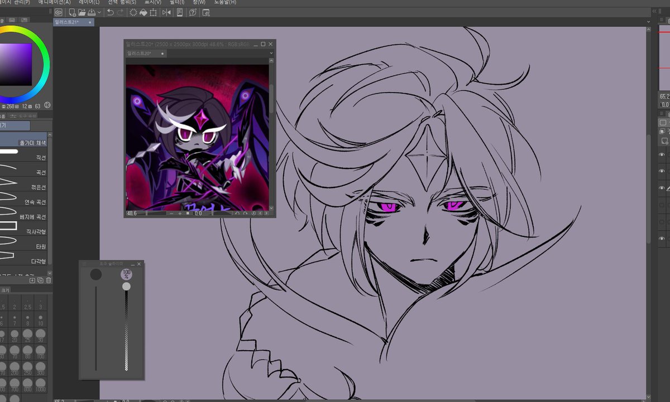Screen dimensions: 670x402
Task: Open the 창(W) menu
Action: coord(198,2)
